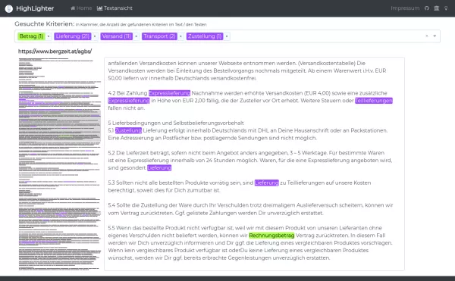Click inside the criteria search field
The width and height of the screenshot is (455, 281).
[x=325, y=36]
